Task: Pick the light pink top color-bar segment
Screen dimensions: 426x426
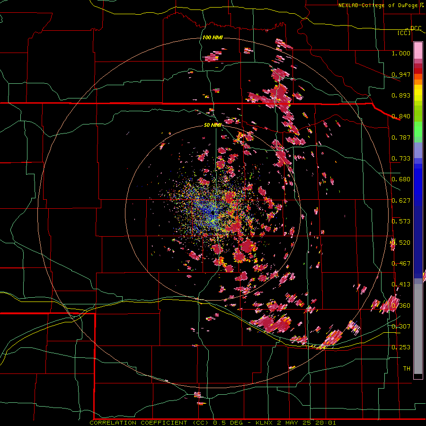Action: coord(418,51)
